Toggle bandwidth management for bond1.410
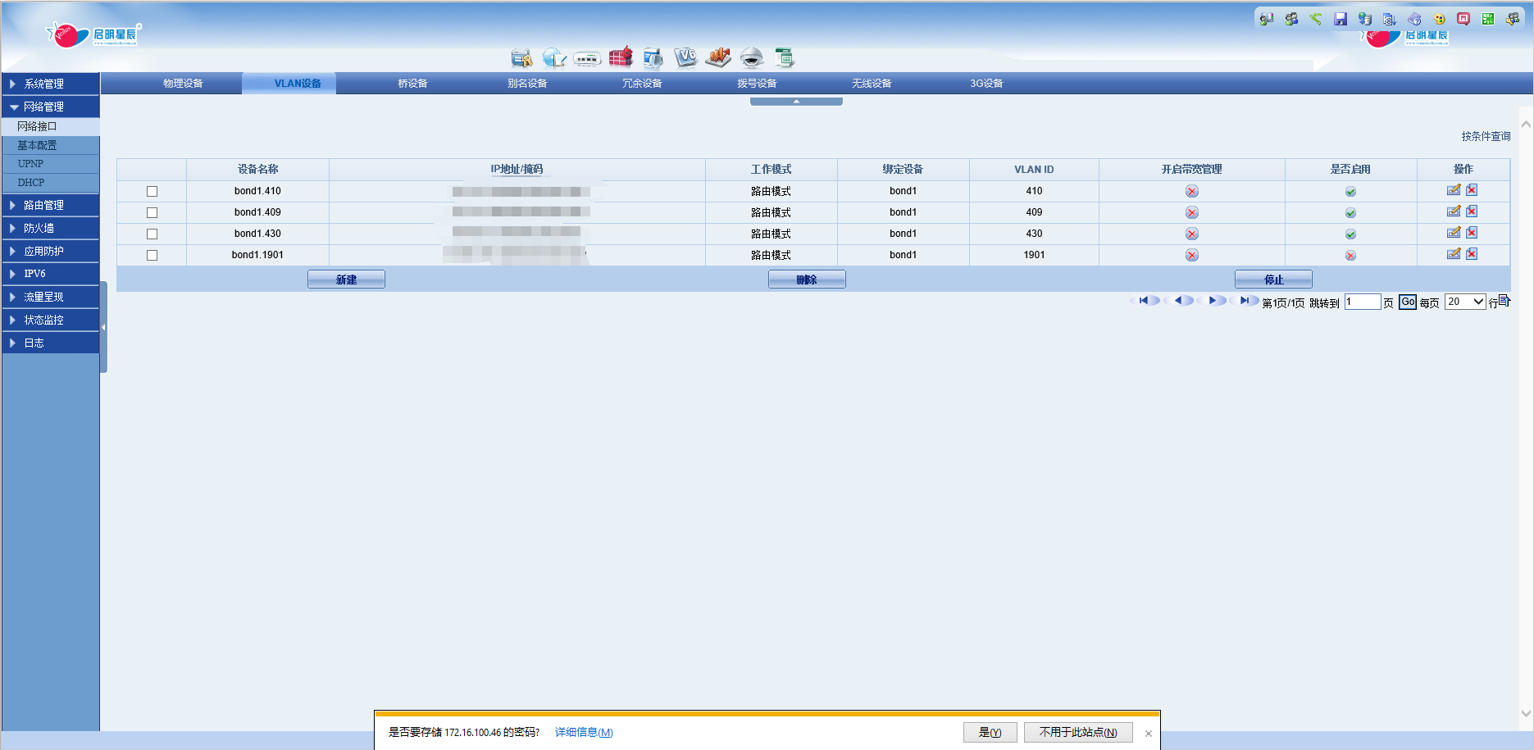Viewport: 1534px width, 750px height. pos(1192,191)
